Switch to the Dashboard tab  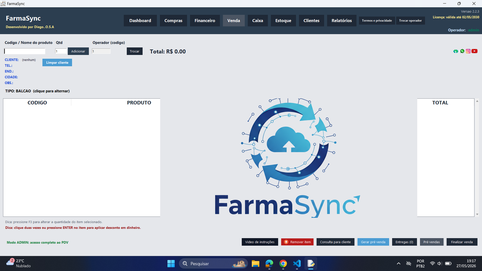pyautogui.click(x=140, y=20)
